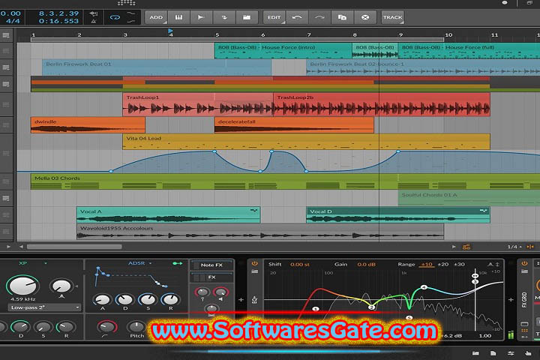
Task: Click EQ band node 4
Action: click(424, 287)
